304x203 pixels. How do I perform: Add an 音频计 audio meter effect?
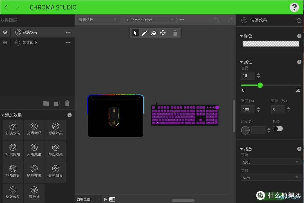34,193
